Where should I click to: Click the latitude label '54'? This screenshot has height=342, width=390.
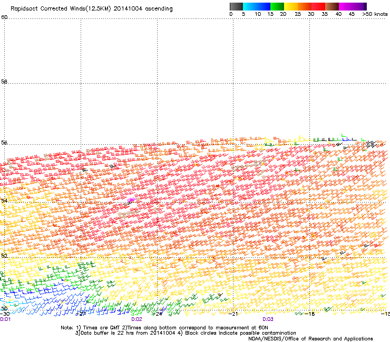coord(4,200)
